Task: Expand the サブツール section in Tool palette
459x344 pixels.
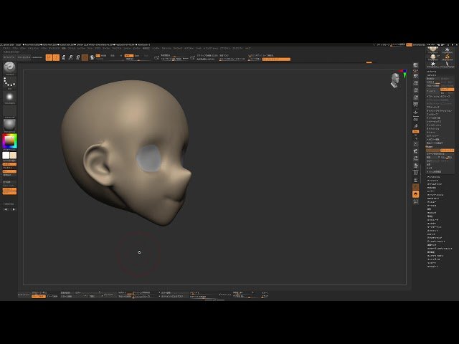Action: pyautogui.click(x=432, y=72)
